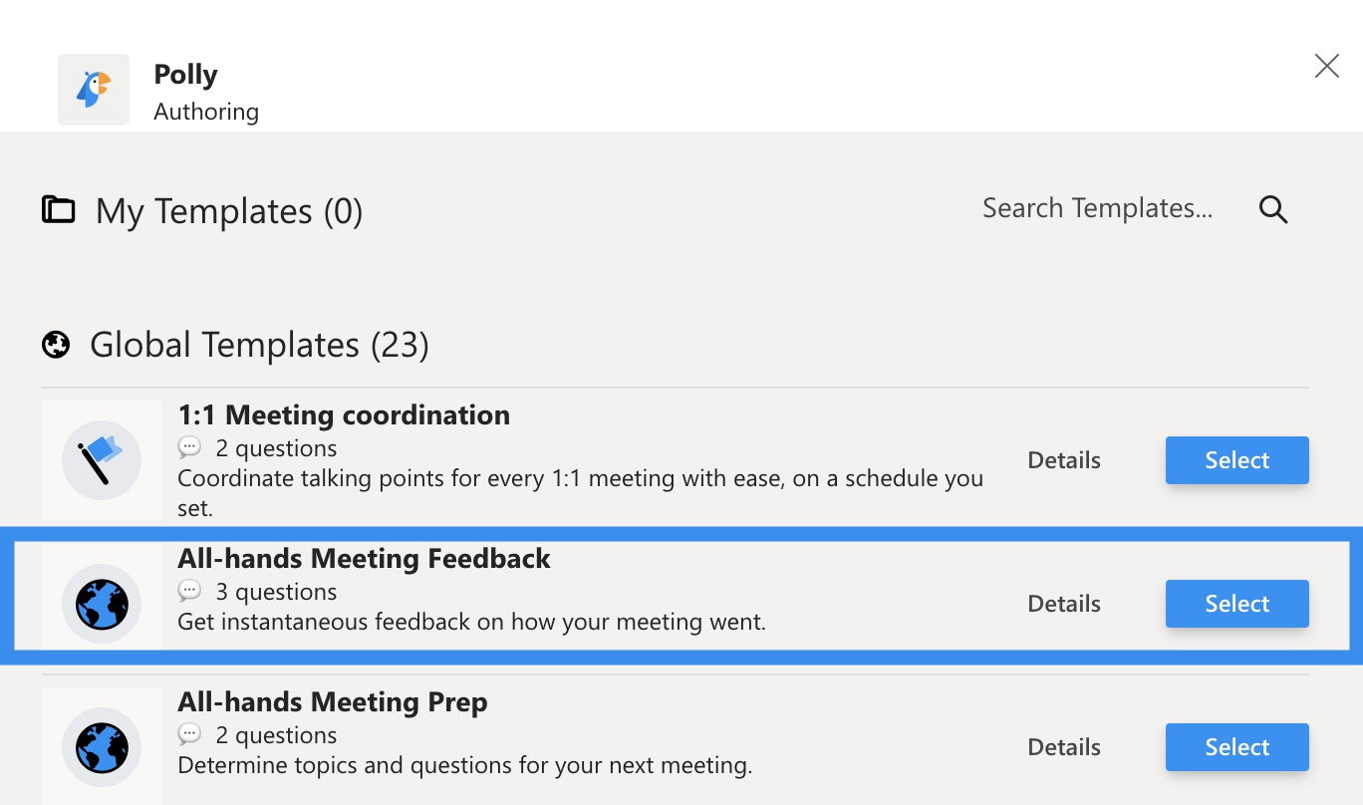This screenshot has width=1363, height=805.
Task: Click the All-hands Meeting Prep earth thumbnail
Action: click(102, 746)
